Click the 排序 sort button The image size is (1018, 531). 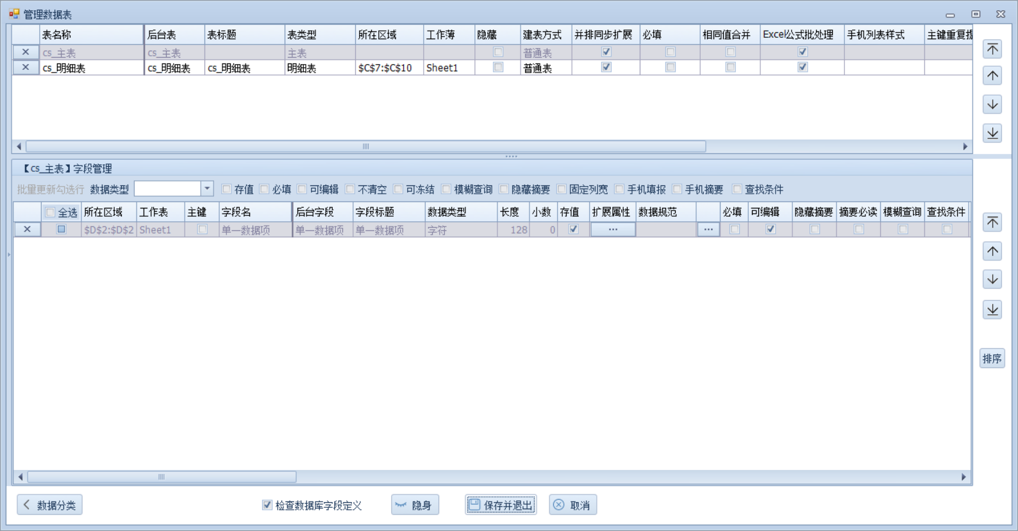coord(992,358)
